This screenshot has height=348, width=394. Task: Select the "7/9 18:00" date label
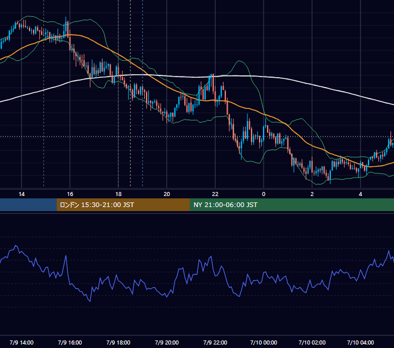coord(118,342)
